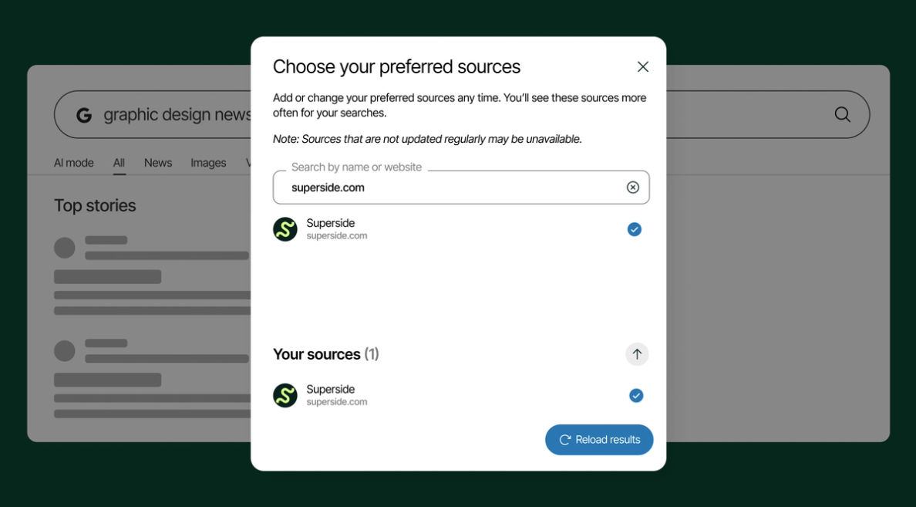
Task: Close the Choose your preferred sources dialog
Action: pos(642,66)
